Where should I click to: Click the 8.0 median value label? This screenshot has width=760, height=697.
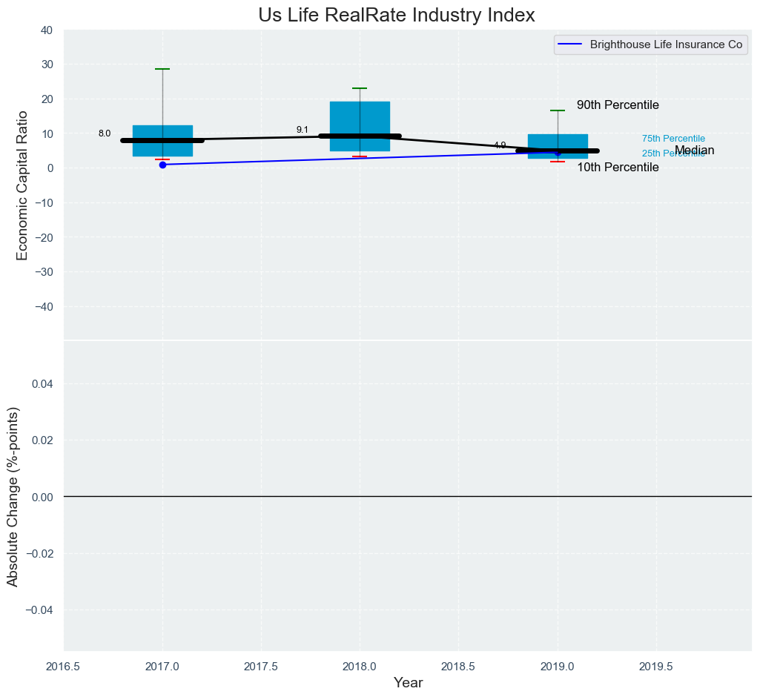[105, 133]
